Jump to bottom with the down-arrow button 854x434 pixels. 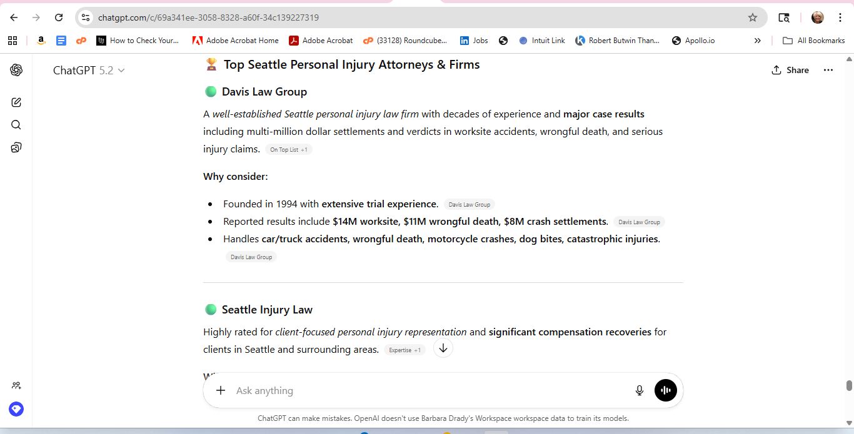443,348
